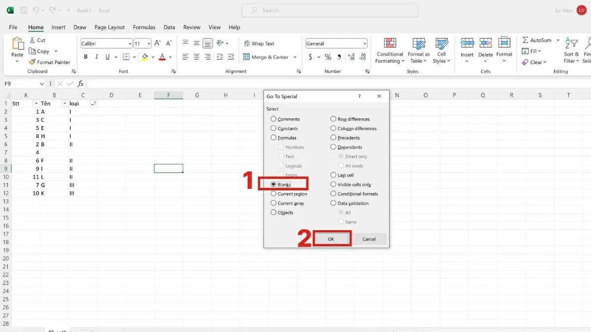Open the filter dropdown on Tên column

tap(64, 104)
